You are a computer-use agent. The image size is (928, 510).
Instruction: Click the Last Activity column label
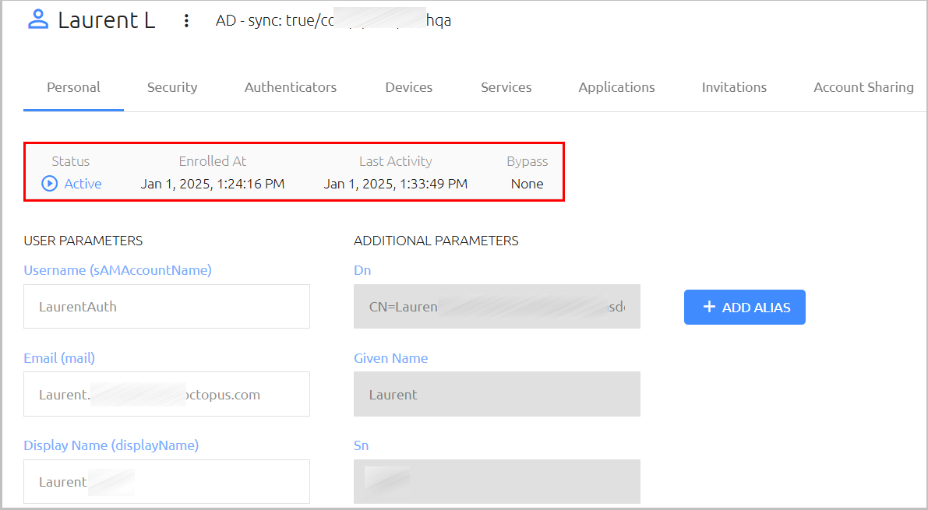[x=395, y=161]
